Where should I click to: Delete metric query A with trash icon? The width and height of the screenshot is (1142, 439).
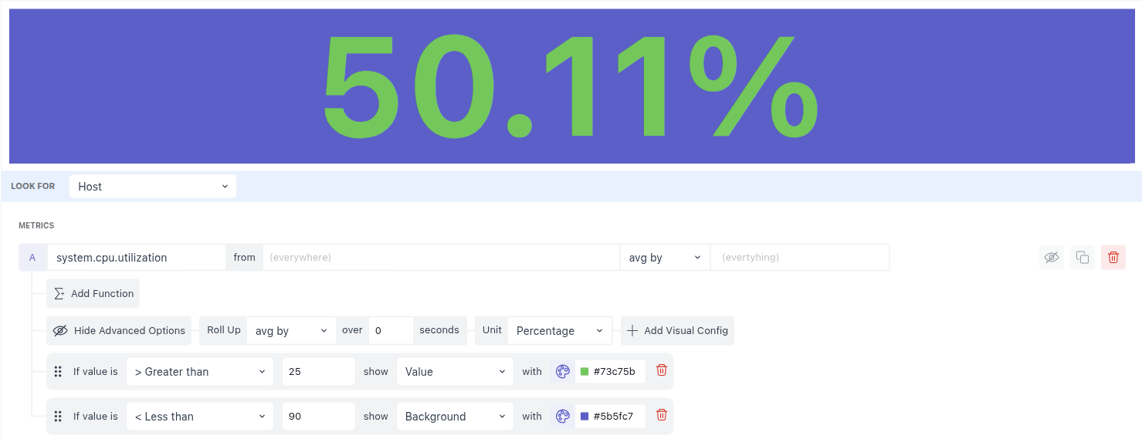(x=1113, y=258)
